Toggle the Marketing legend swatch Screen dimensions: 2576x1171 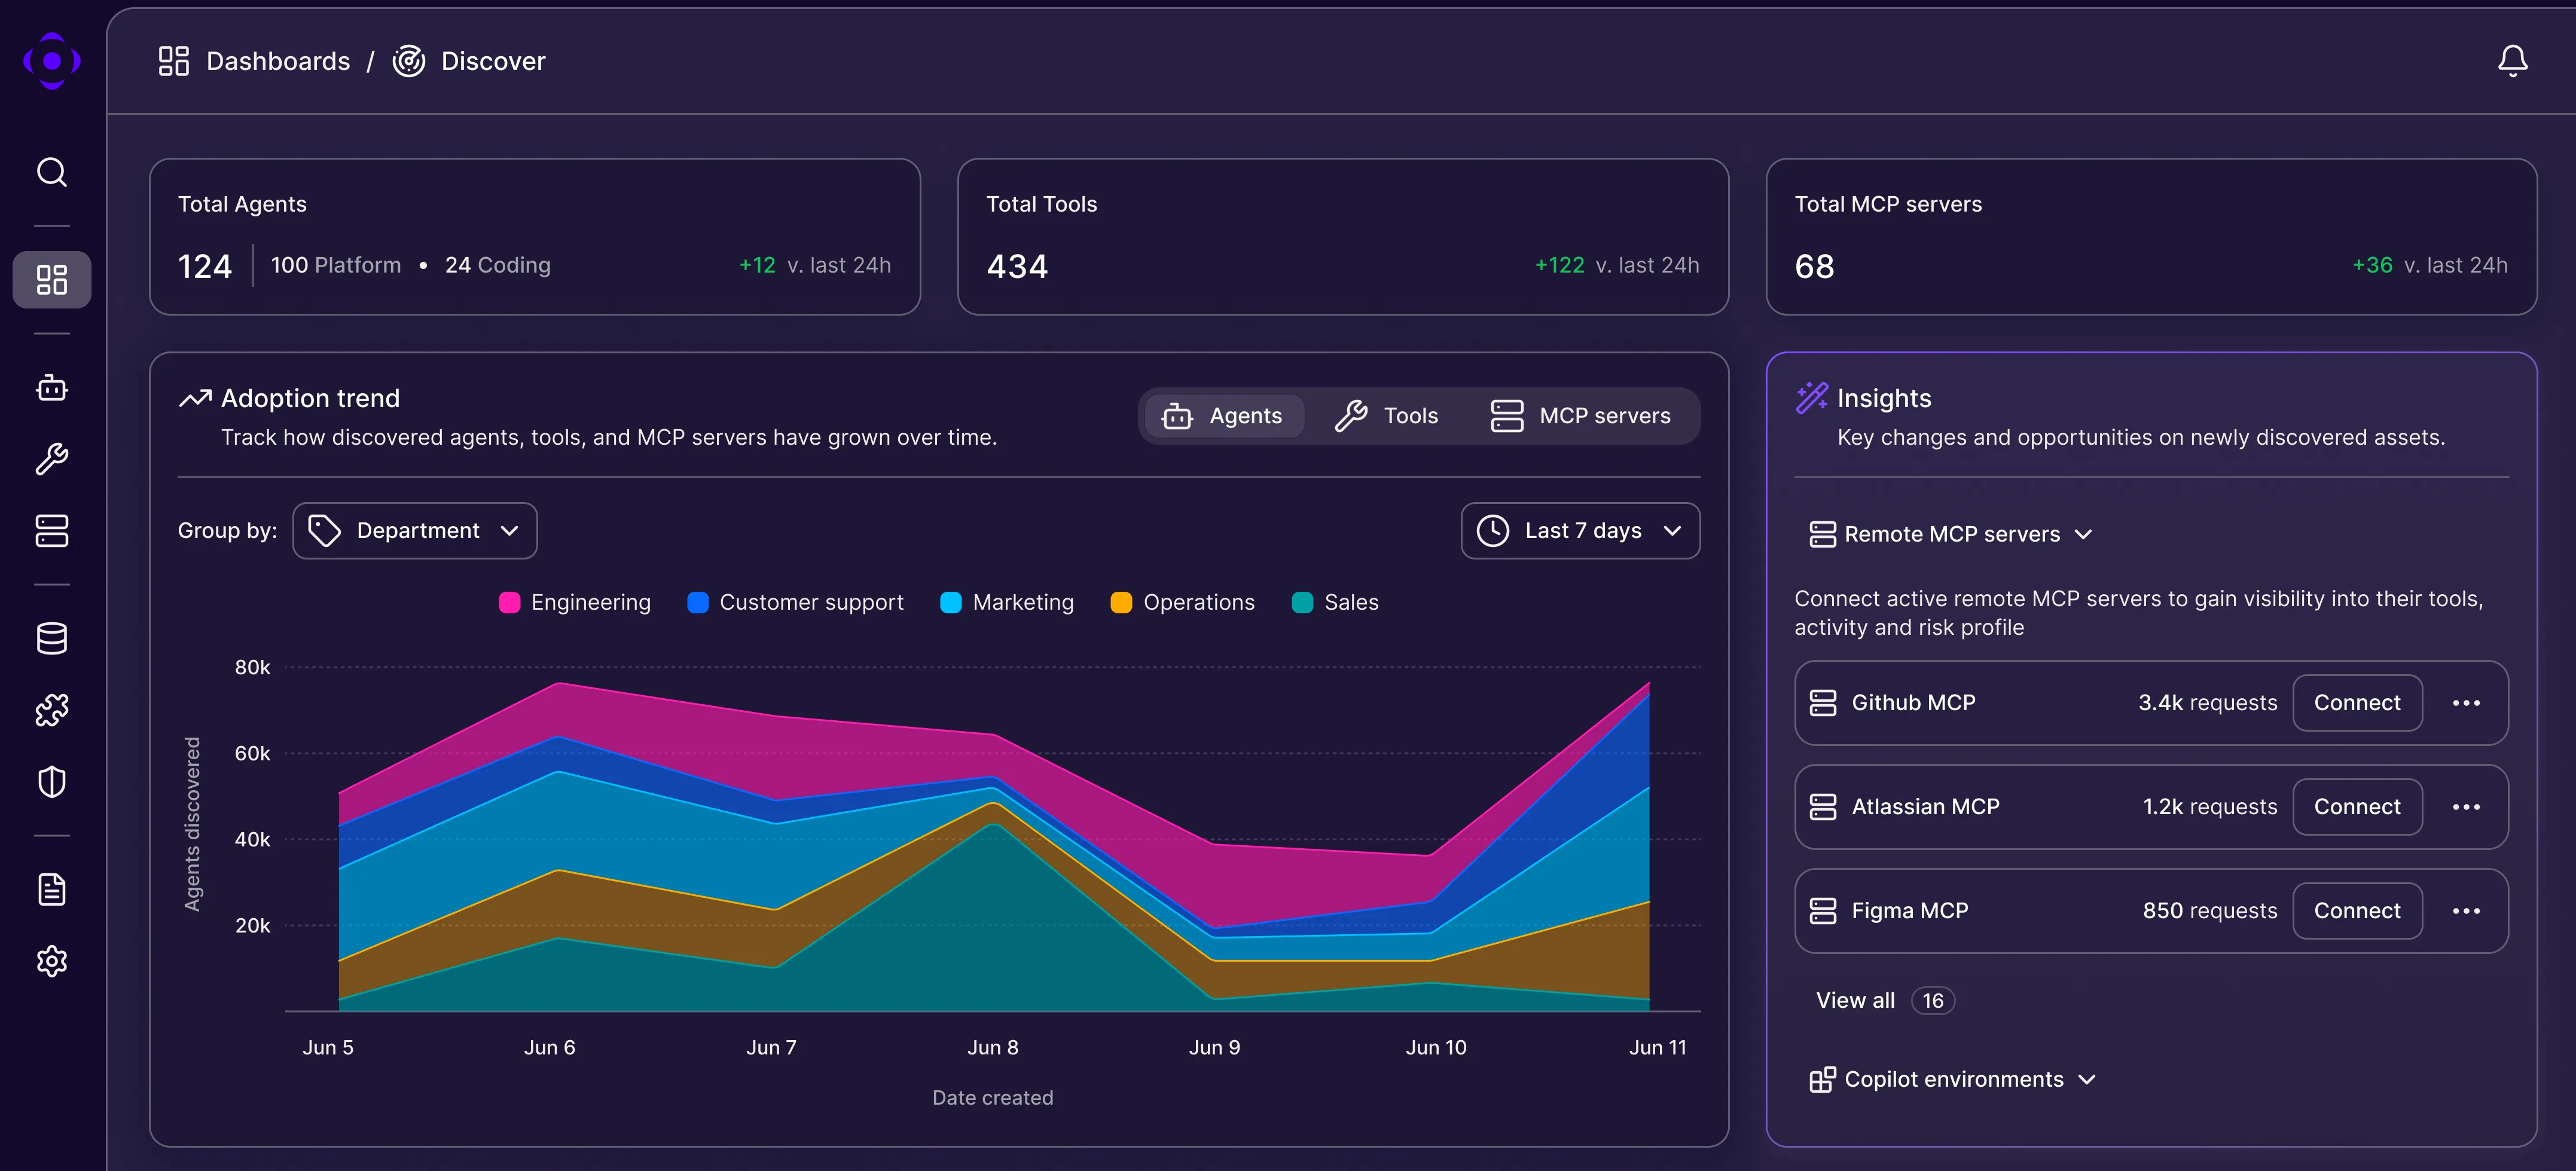(x=951, y=603)
